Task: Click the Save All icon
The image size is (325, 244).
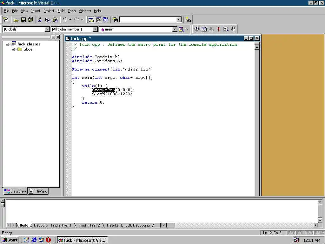Action: pos(30,20)
